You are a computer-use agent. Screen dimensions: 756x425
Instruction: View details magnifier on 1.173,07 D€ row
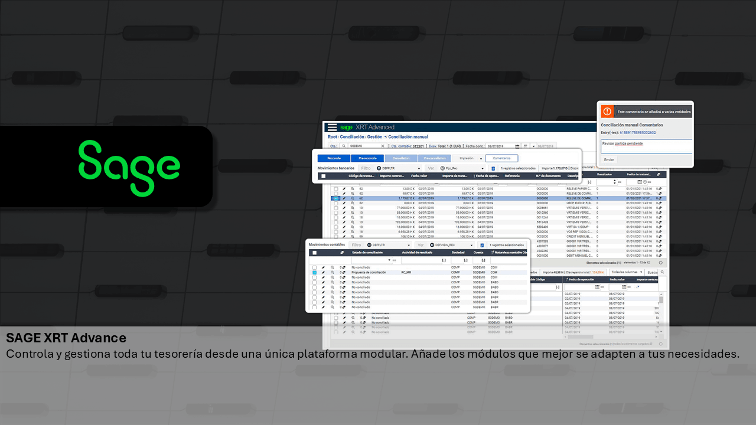coord(352,198)
